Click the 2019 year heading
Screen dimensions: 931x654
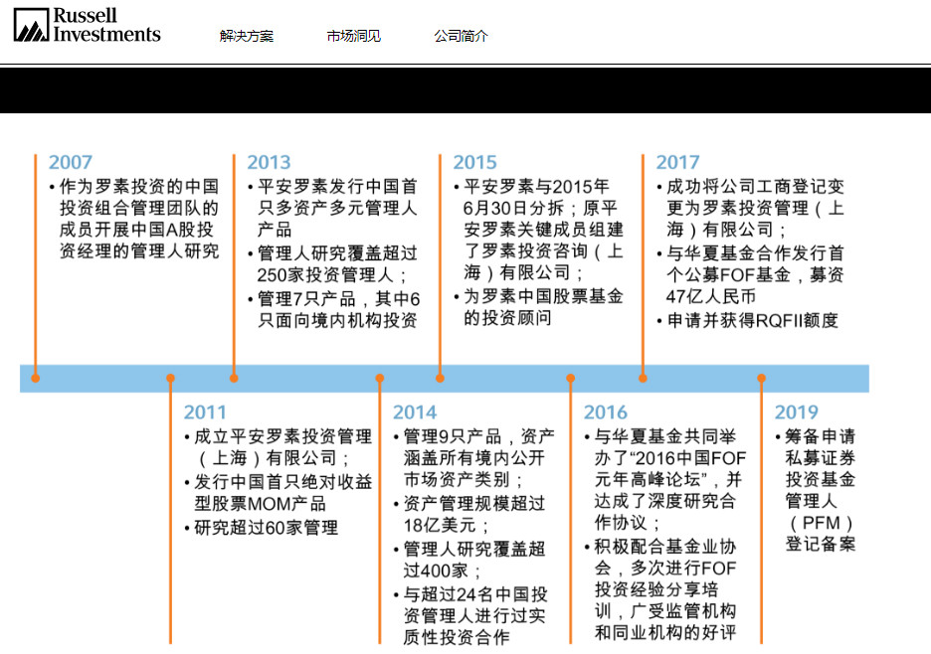point(796,412)
